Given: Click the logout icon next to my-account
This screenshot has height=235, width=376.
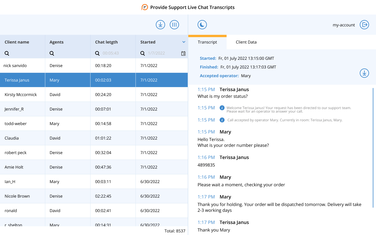Looking at the screenshot, I should point(364,25).
